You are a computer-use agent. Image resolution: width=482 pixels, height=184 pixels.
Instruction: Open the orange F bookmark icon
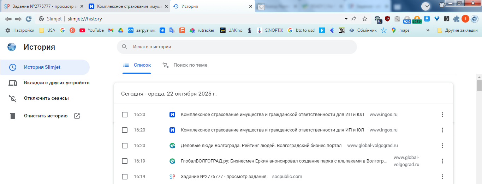182,30
